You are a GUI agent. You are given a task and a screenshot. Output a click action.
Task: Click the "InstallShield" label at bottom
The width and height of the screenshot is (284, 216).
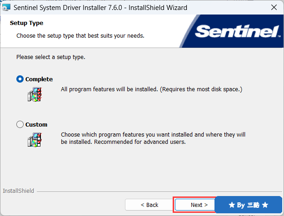point(18,191)
